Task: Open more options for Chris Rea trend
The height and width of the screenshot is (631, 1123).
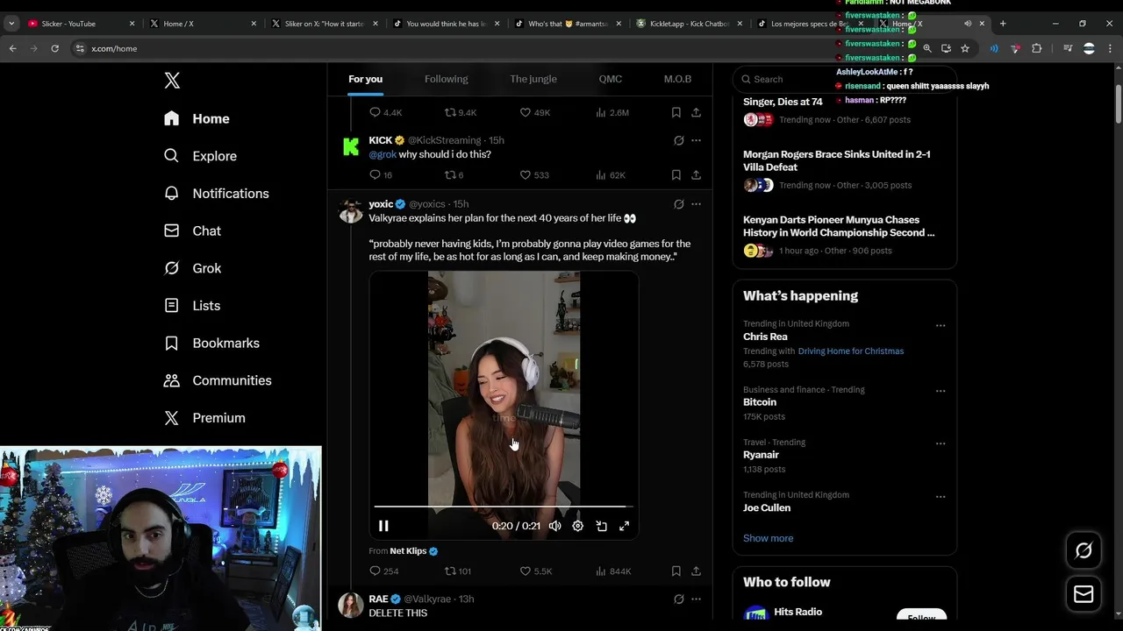Action: (x=941, y=325)
